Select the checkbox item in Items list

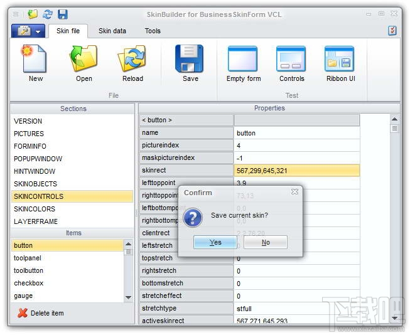(x=67, y=284)
